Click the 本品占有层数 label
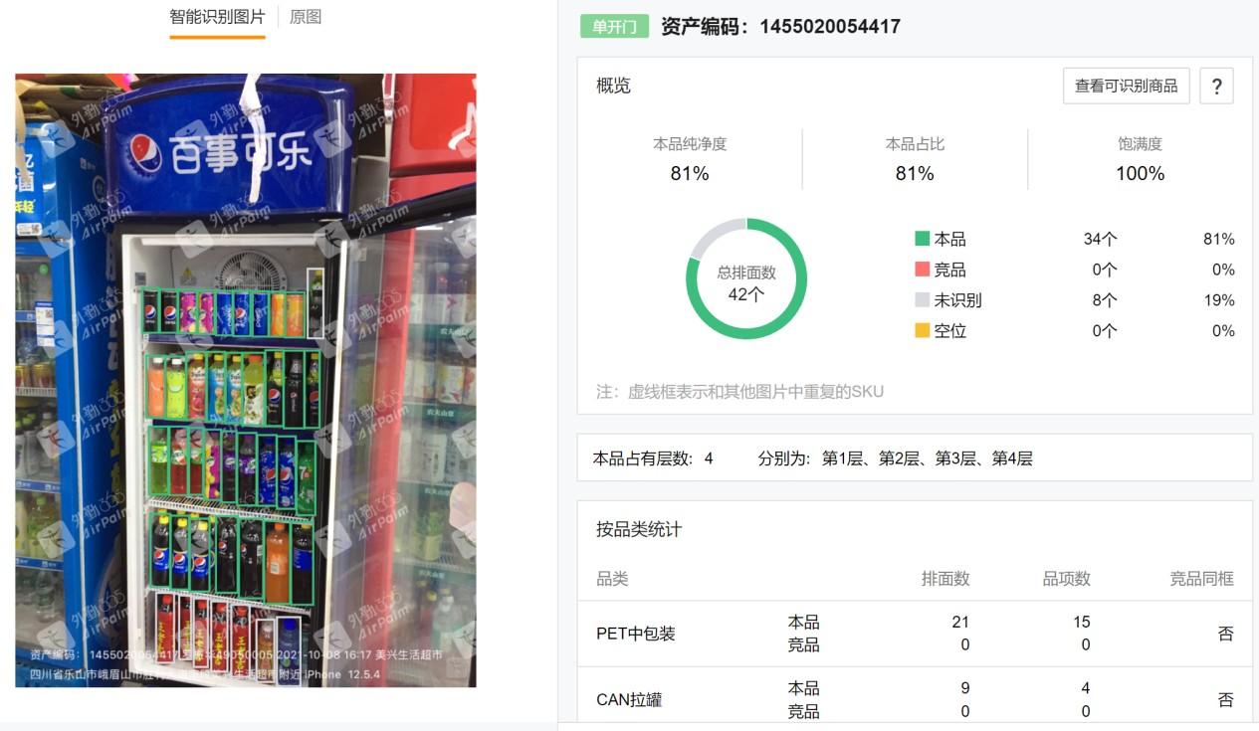Image resolution: width=1259 pixels, height=731 pixels. click(640, 458)
